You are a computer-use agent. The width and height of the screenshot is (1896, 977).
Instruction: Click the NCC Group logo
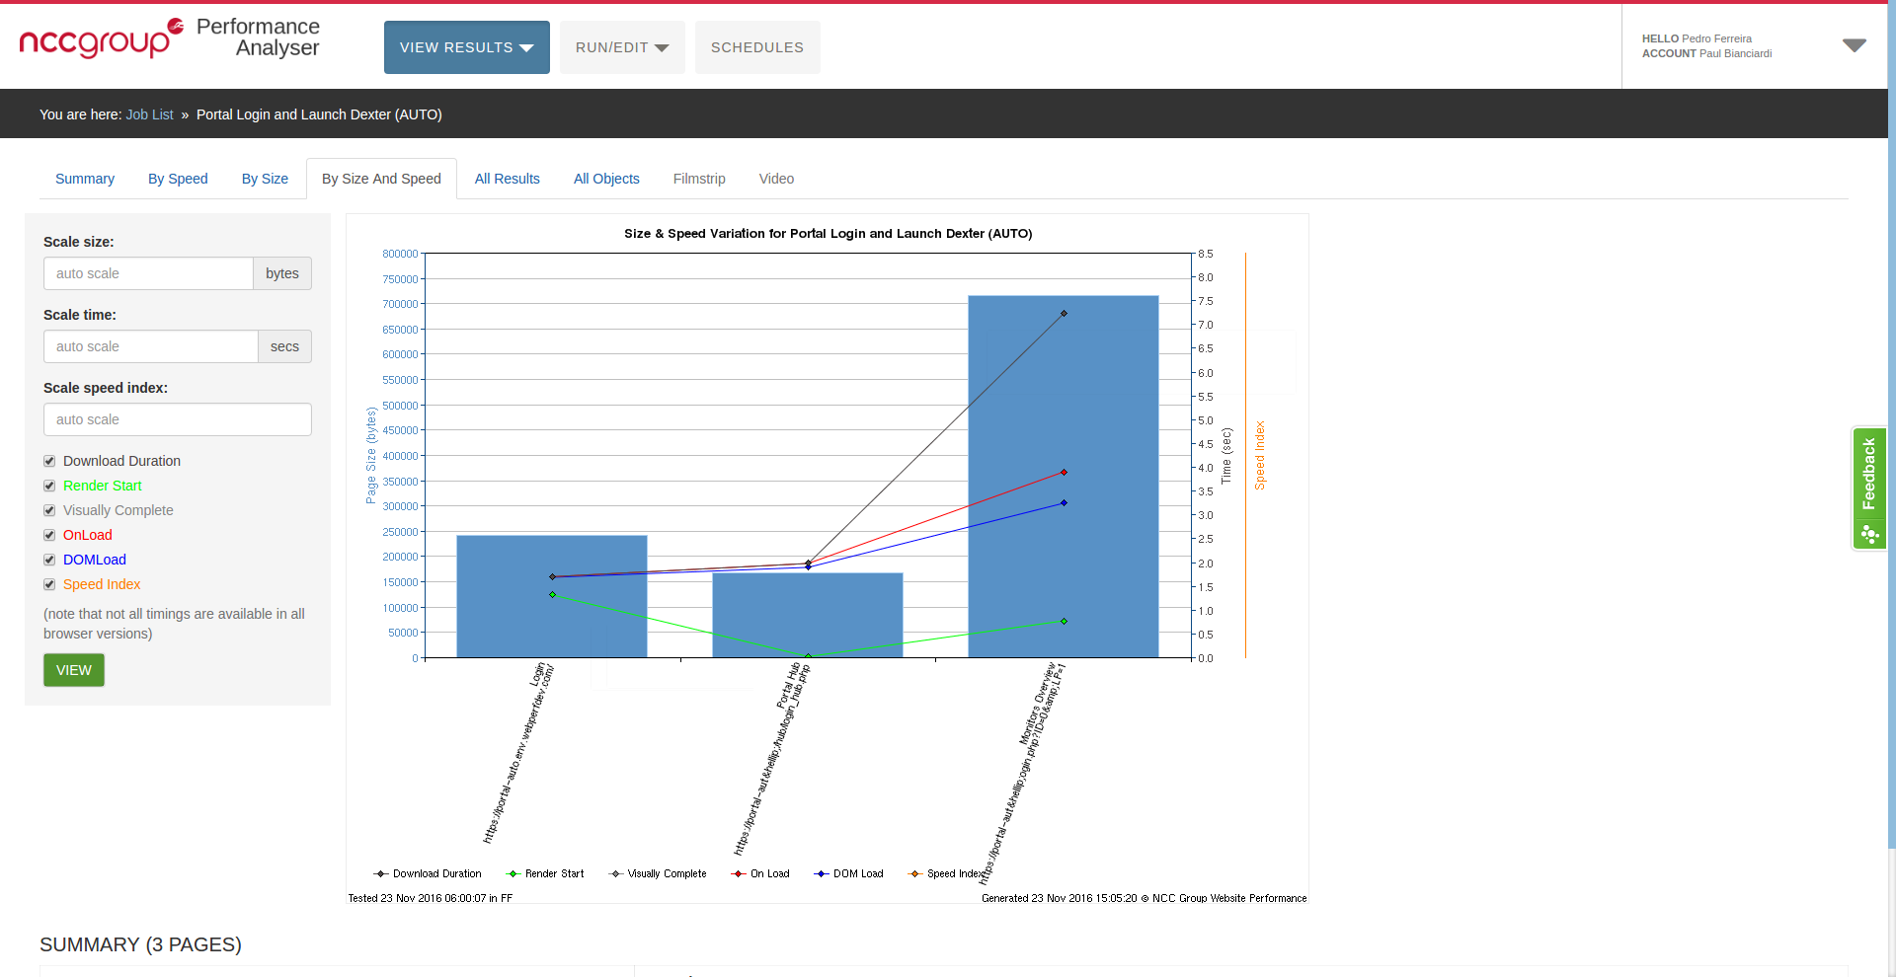coord(101,38)
